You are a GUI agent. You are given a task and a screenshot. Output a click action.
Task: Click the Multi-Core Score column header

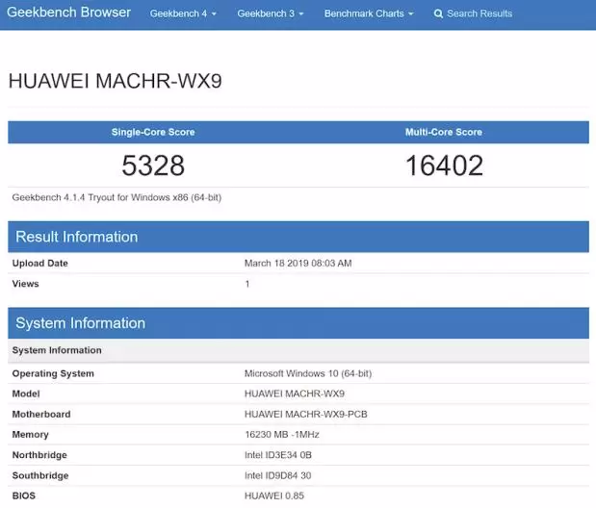point(444,132)
